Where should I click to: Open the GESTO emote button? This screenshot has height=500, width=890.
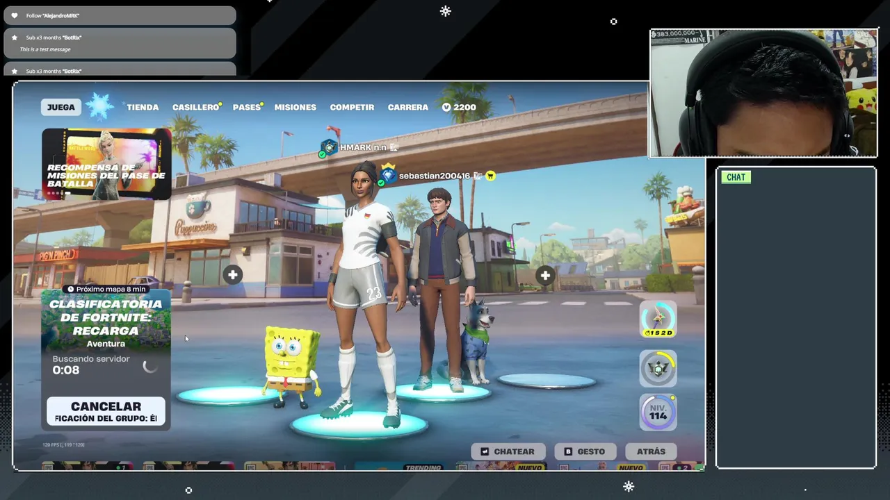(x=584, y=451)
